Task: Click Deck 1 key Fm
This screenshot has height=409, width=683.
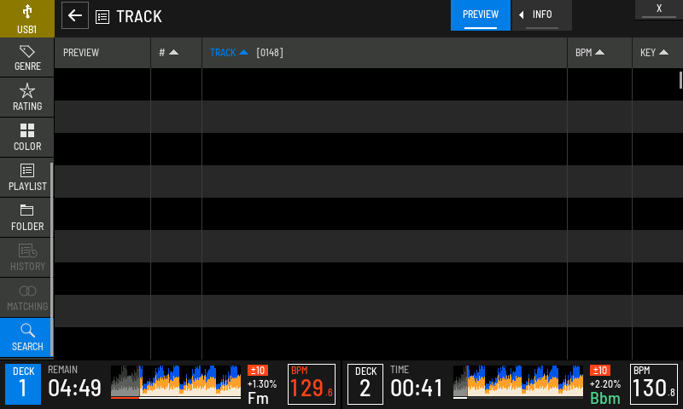Action: [259, 398]
